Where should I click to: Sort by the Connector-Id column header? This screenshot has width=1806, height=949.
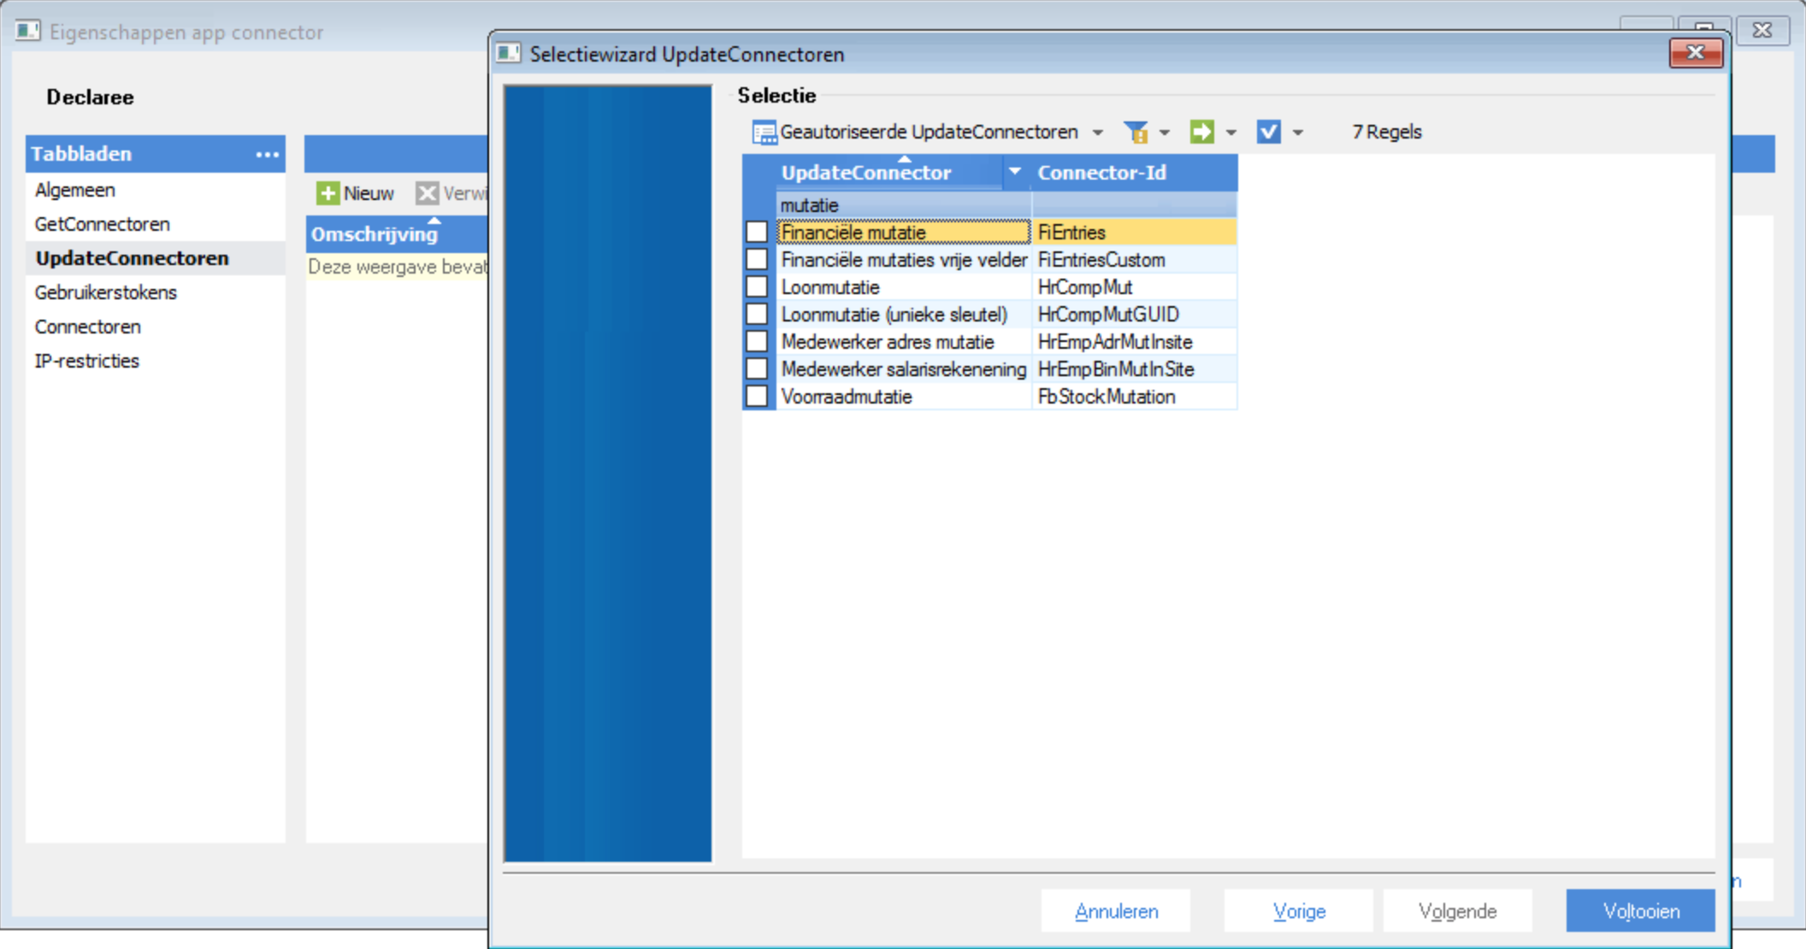click(1101, 173)
